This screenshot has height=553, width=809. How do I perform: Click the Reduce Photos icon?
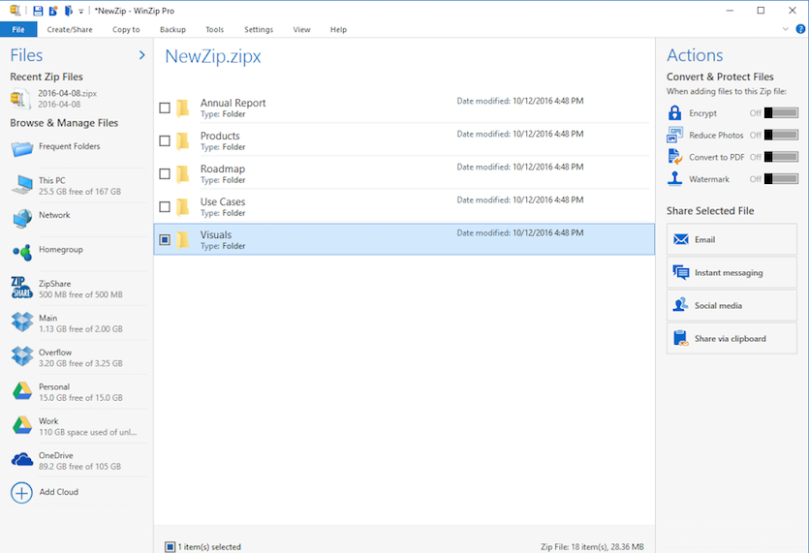(675, 135)
